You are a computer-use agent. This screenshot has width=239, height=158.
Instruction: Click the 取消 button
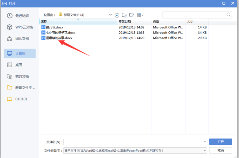(220, 151)
